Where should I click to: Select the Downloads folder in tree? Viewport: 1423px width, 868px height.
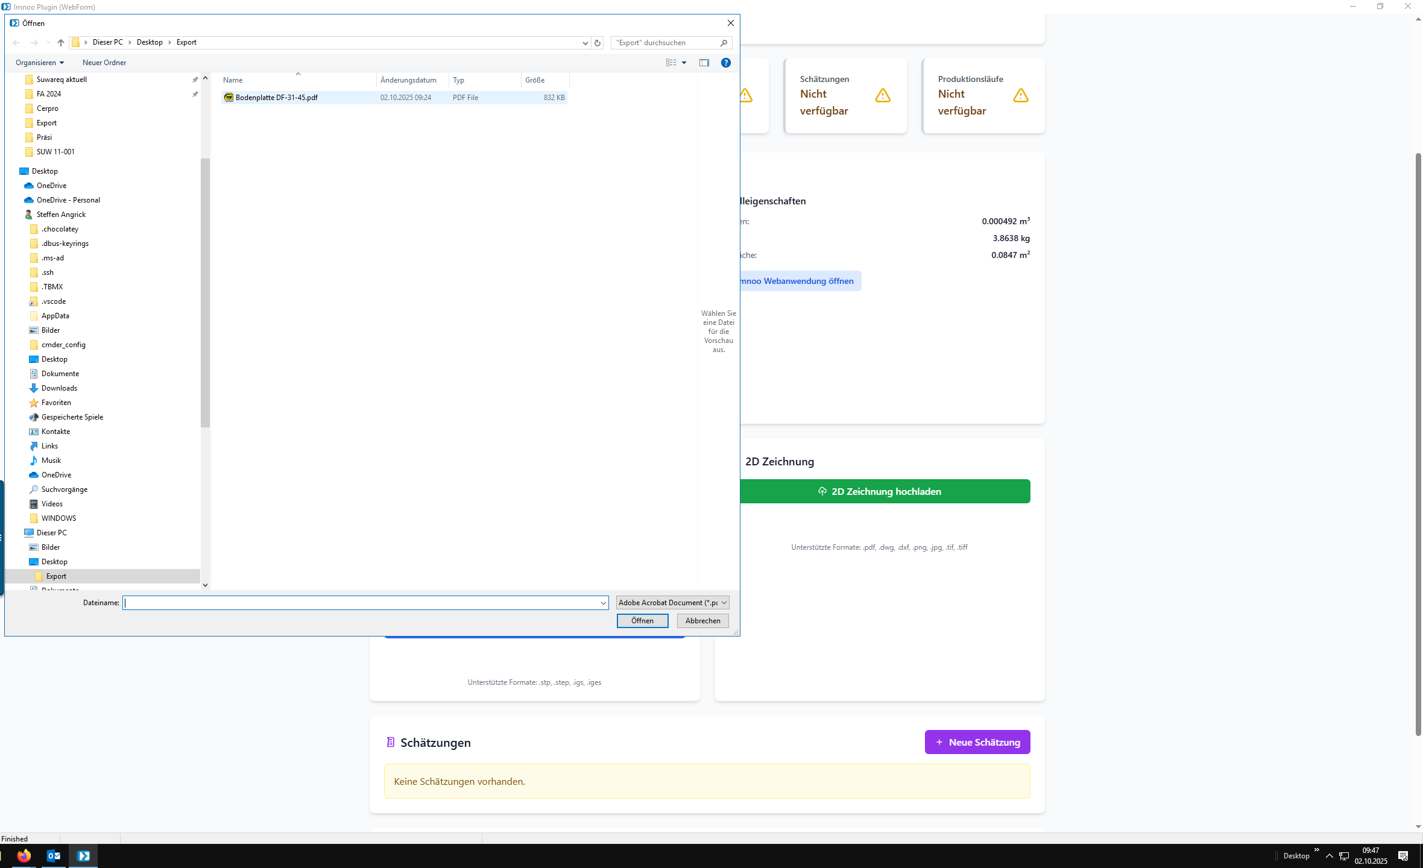coord(59,388)
